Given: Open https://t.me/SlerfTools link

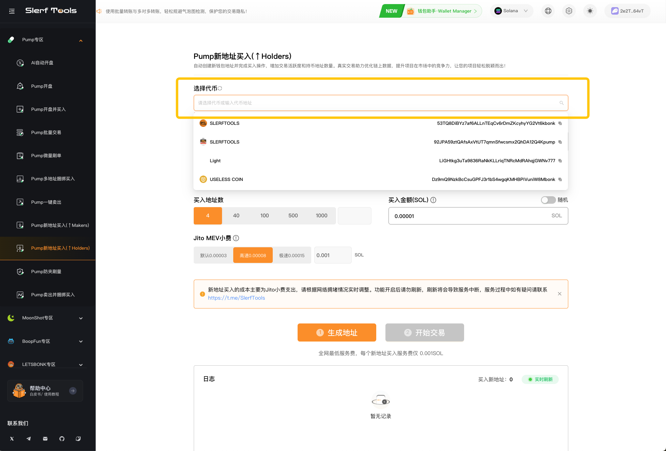Looking at the screenshot, I should coord(236,298).
